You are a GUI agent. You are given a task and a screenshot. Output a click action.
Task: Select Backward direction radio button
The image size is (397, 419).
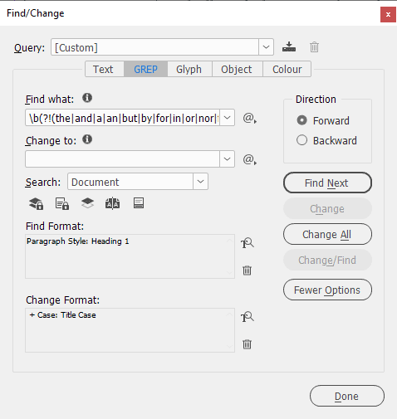(x=301, y=140)
